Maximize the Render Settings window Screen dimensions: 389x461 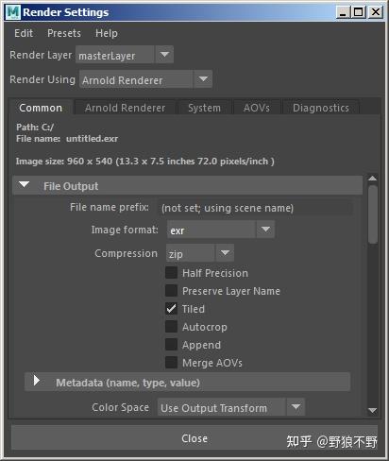[x=359, y=12]
